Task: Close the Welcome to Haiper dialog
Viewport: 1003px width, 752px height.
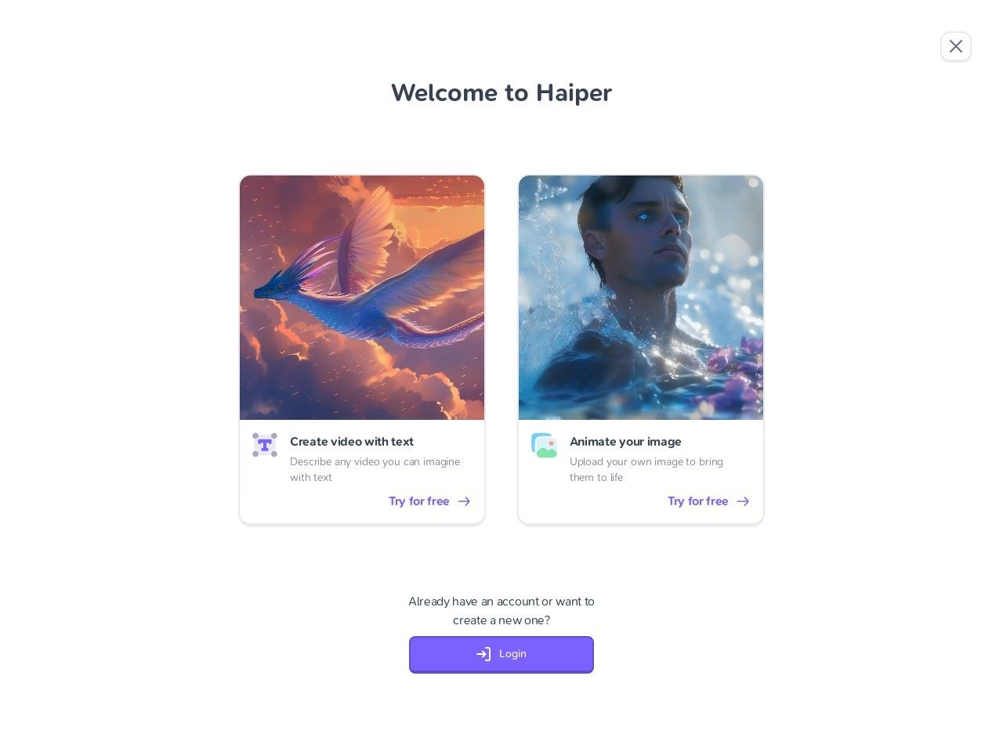Action: point(955,47)
